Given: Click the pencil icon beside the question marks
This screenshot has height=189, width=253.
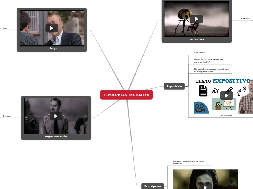Looking at the screenshot, I should (229, 89).
